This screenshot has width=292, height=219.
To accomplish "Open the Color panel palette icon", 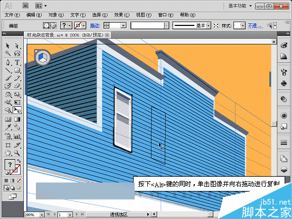I will 284,45.
